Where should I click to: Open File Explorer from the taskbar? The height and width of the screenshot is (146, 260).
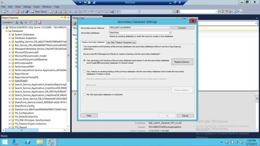coord(40,142)
